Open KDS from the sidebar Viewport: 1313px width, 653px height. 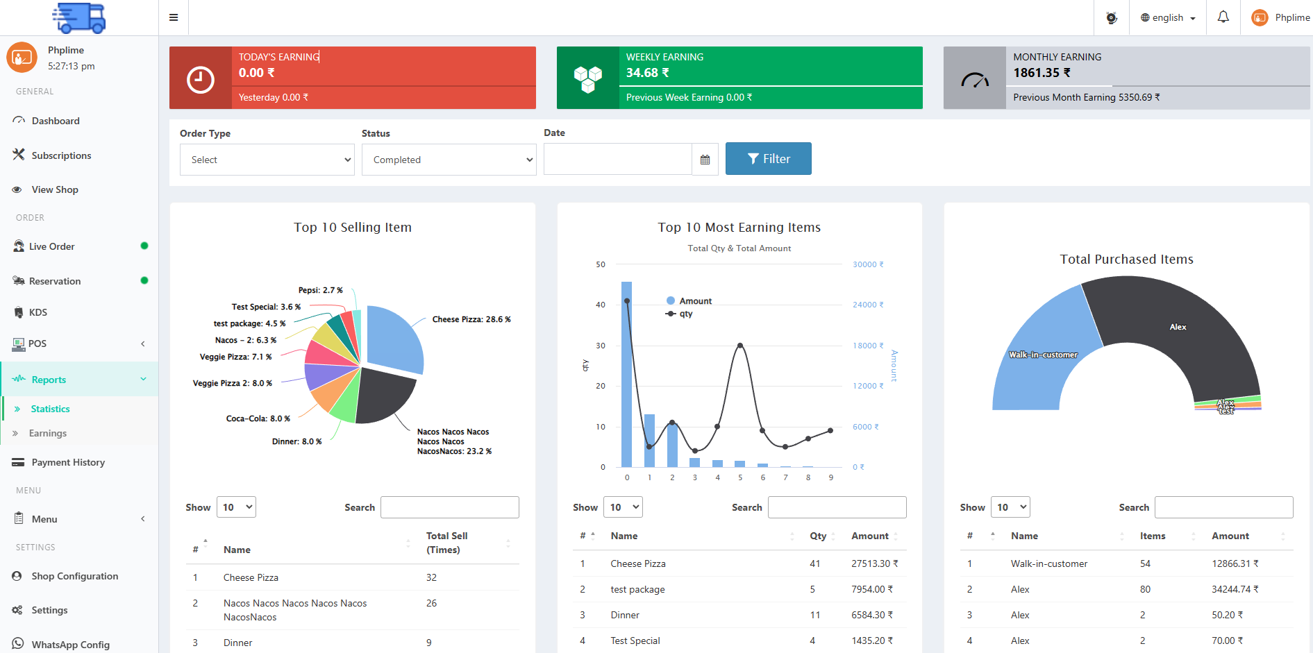(38, 312)
